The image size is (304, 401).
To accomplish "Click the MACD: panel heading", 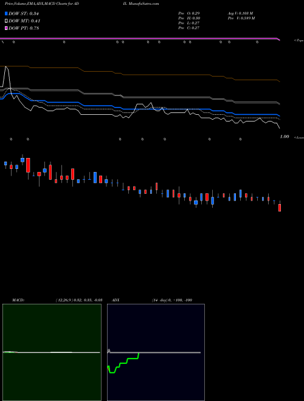I will [x=18, y=300].
